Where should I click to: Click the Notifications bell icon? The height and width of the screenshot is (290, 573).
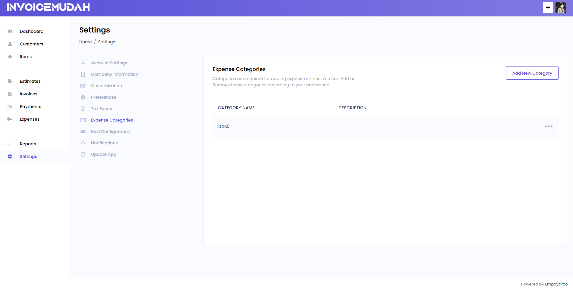coord(83,143)
